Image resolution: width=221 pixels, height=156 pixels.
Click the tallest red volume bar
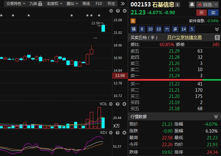click(99, 118)
